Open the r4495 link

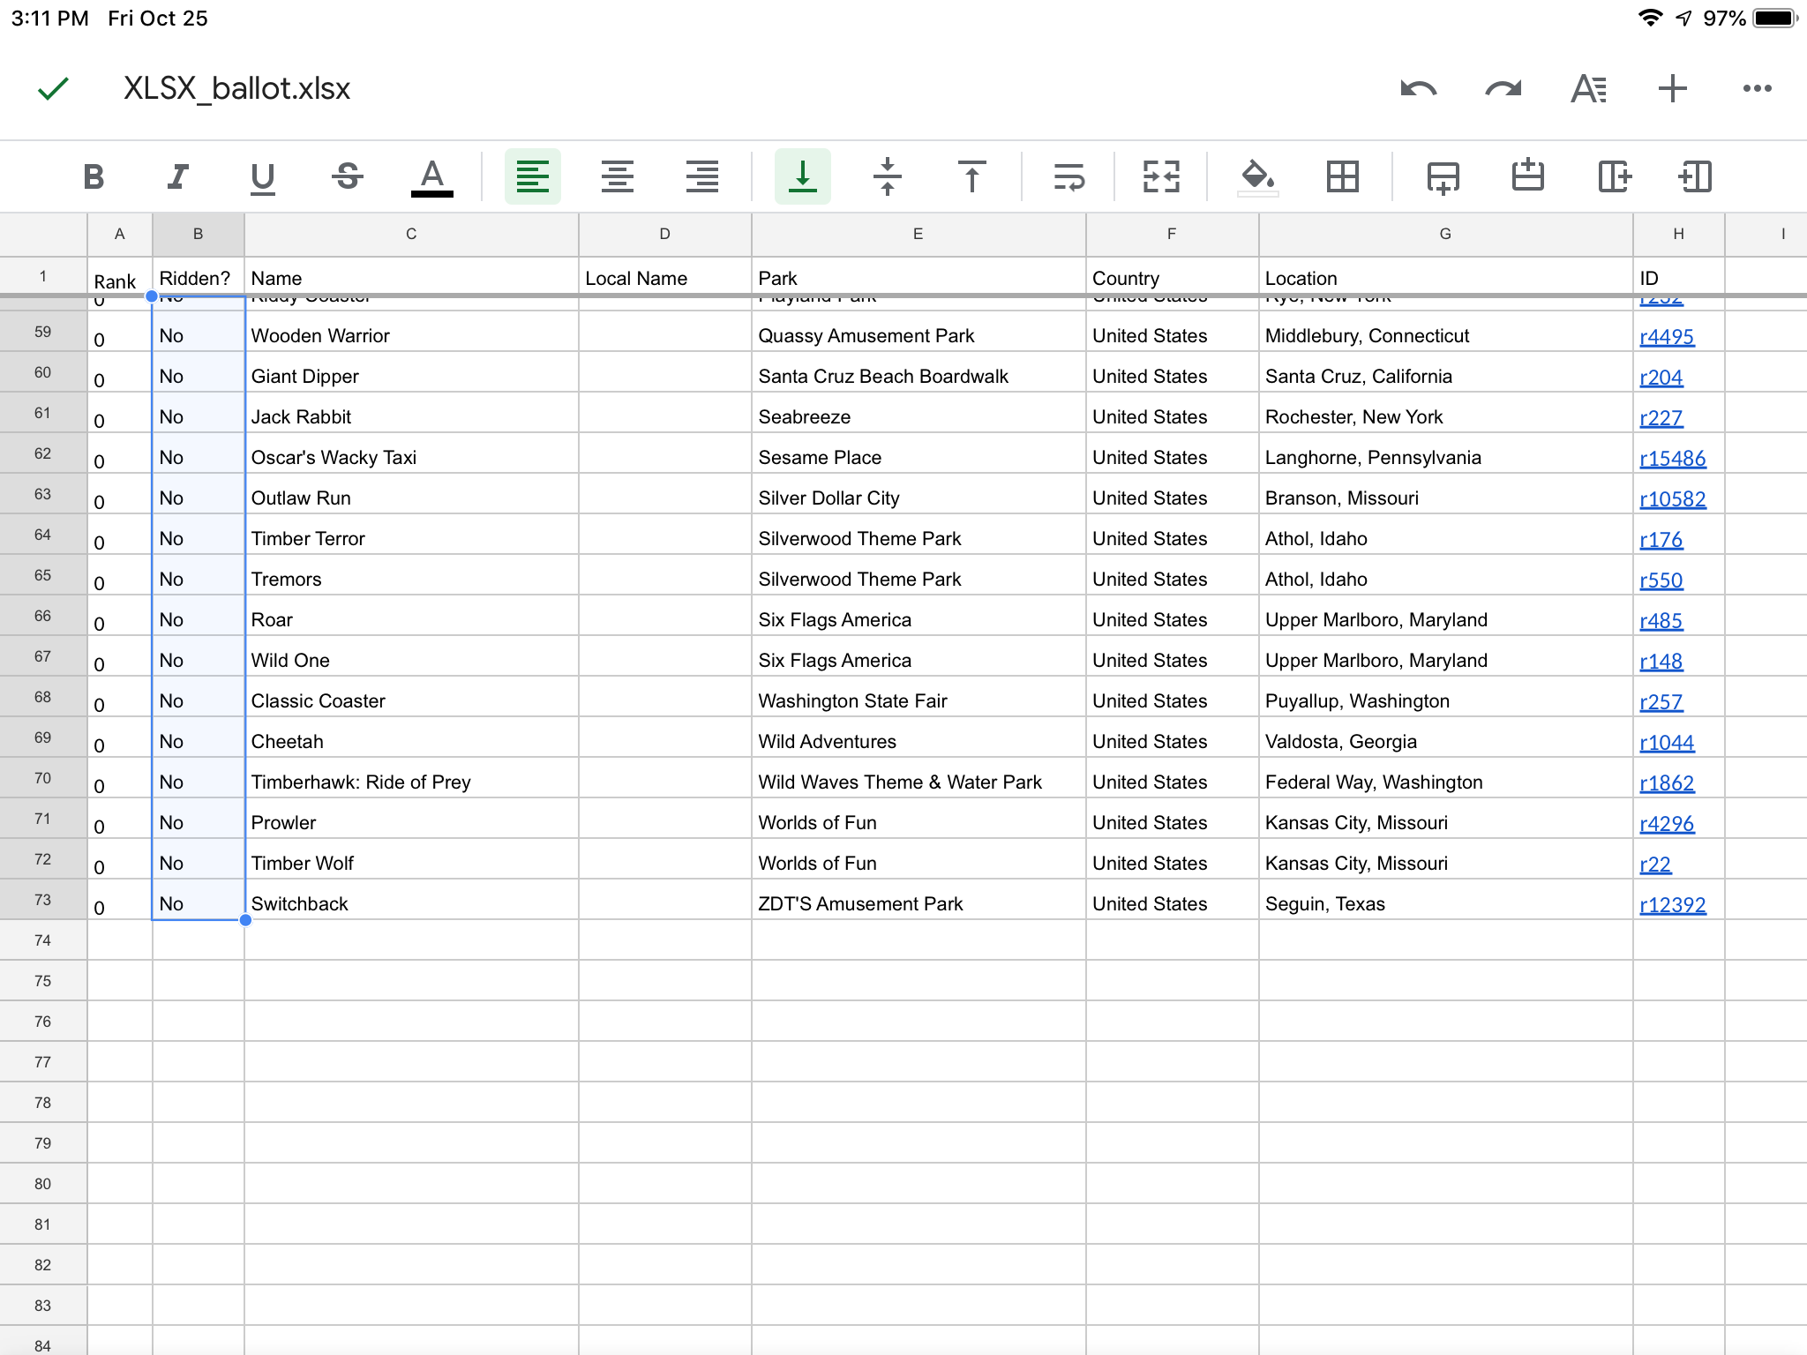point(1667,337)
